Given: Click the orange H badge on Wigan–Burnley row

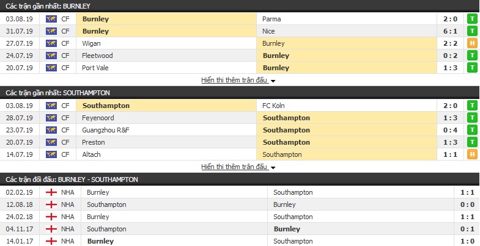Looking at the screenshot, I should coord(472,43).
